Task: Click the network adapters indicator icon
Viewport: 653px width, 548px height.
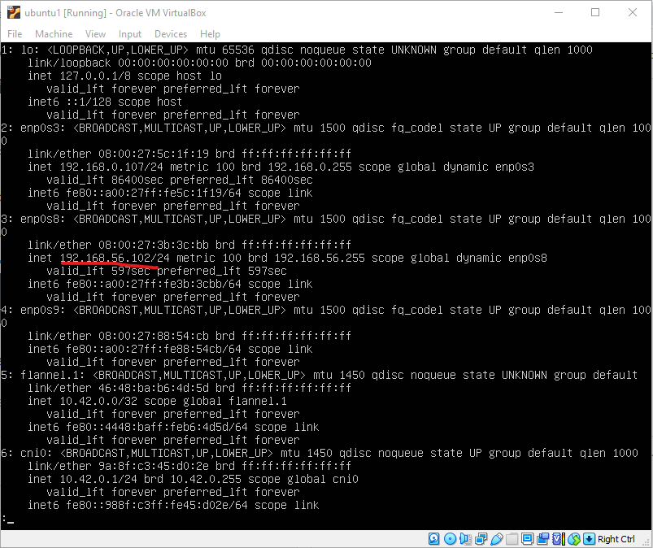Action: pos(481,539)
